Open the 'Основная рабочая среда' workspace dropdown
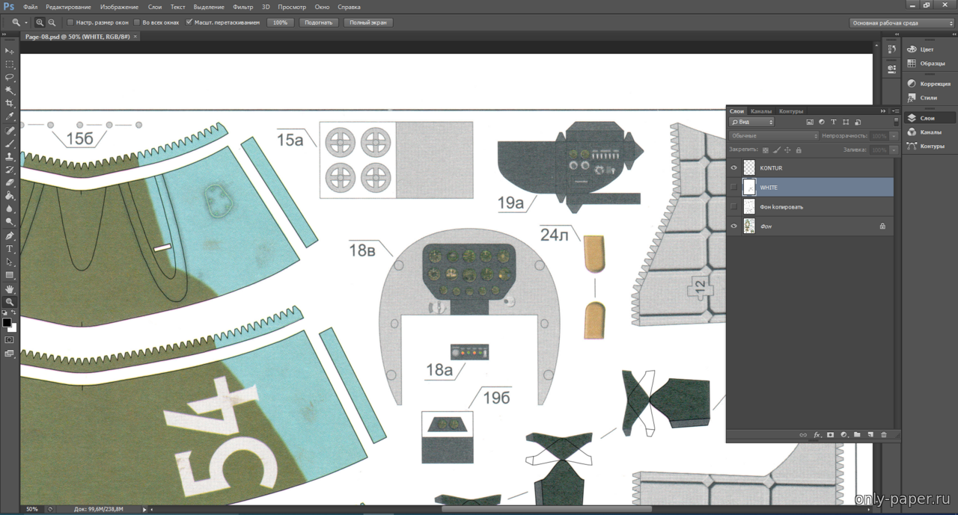The height and width of the screenshot is (515, 958). 902,23
